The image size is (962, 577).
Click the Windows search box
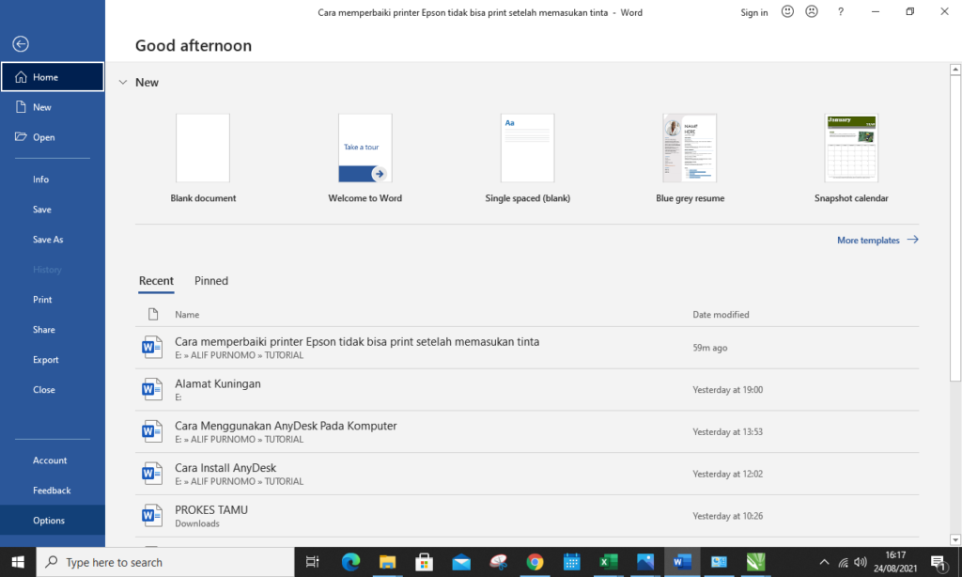(x=150, y=562)
